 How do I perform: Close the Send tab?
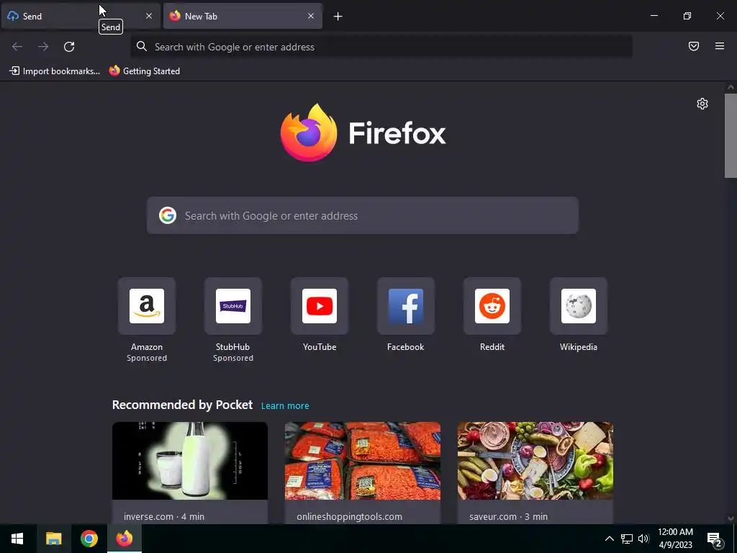click(149, 16)
